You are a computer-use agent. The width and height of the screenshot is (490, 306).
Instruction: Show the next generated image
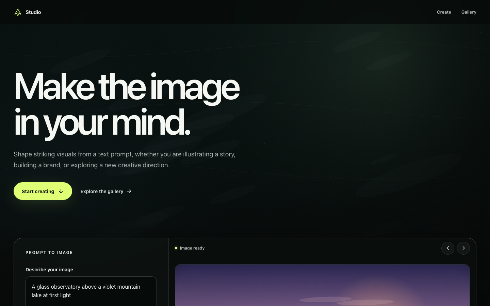[x=463, y=248]
